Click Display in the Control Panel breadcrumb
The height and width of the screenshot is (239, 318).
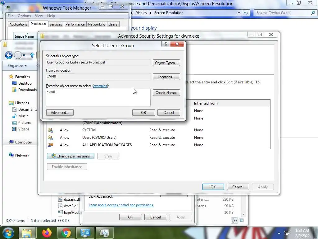[141, 13]
